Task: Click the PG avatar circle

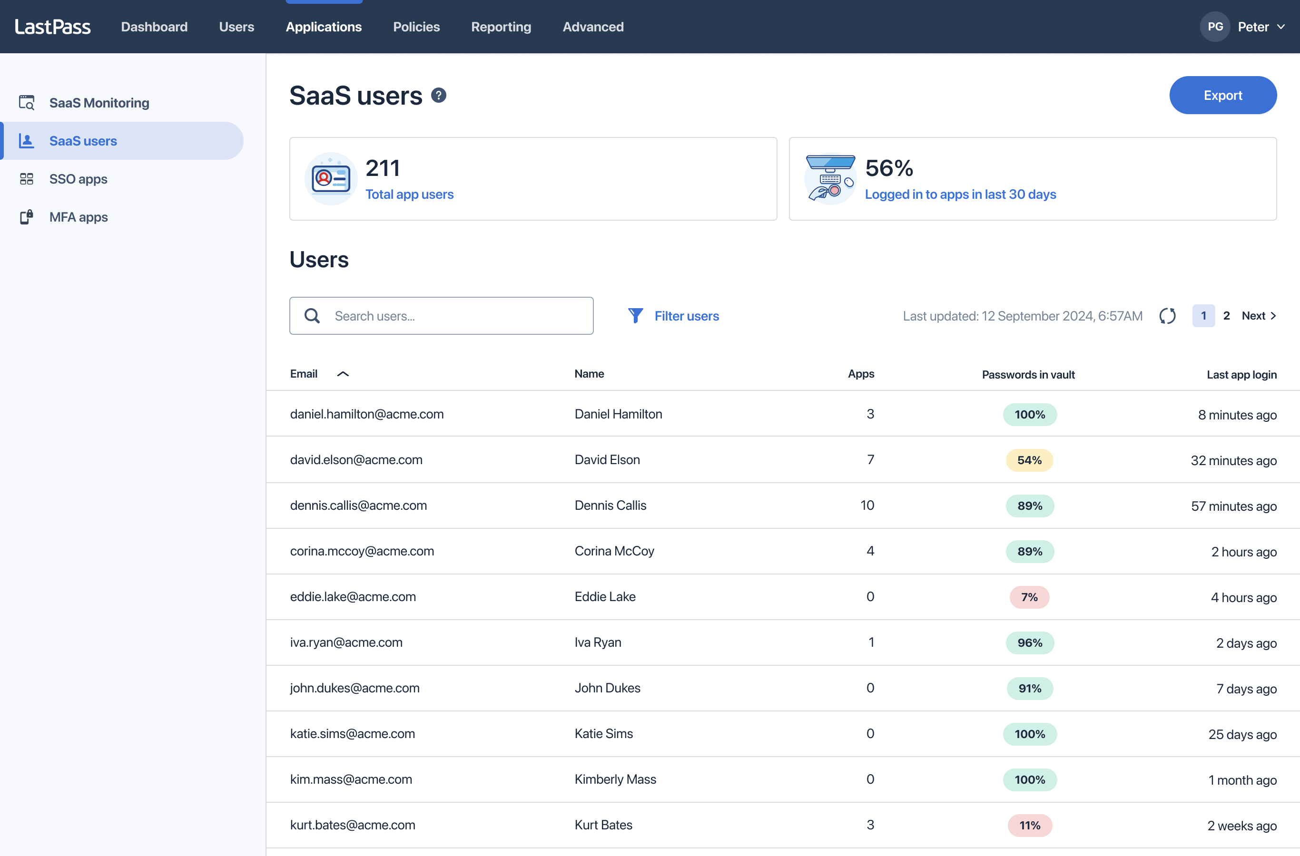Action: (x=1214, y=27)
